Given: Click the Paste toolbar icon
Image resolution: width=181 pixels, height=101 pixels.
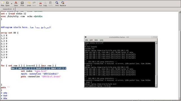Looking at the screenshot, I should point(50,4).
